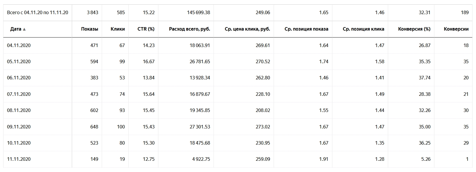Sort table by Показы column
476x172 pixels.
pos(90,29)
